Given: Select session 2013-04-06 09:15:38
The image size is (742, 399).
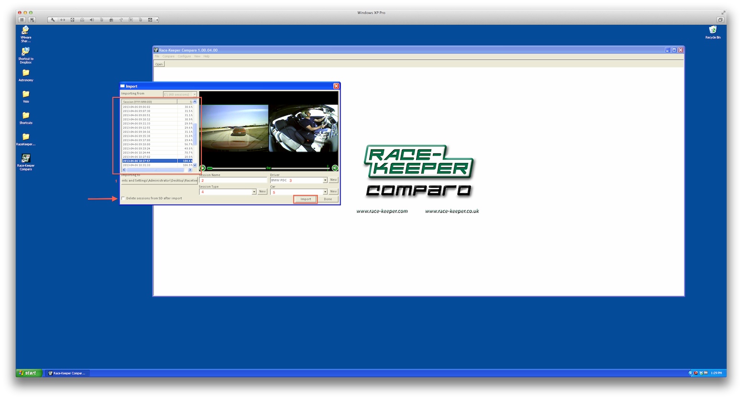Looking at the screenshot, I should coord(157,136).
